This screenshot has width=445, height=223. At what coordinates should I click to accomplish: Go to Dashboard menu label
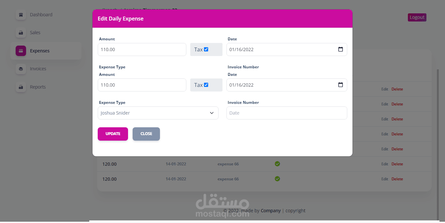click(x=41, y=15)
